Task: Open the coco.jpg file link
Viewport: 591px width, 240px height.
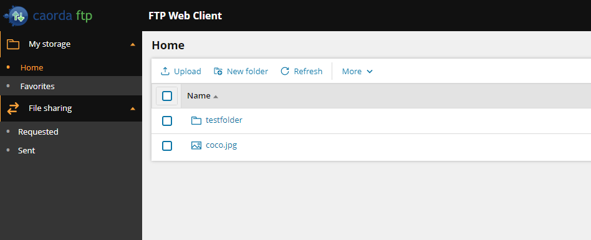Action: click(221, 145)
